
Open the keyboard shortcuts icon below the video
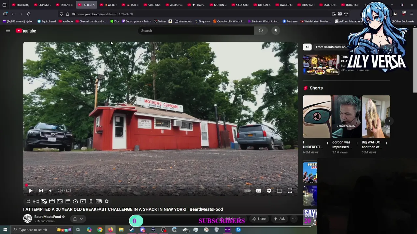click(99, 201)
